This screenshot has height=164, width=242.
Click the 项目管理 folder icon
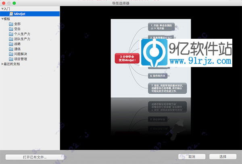click(11, 59)
